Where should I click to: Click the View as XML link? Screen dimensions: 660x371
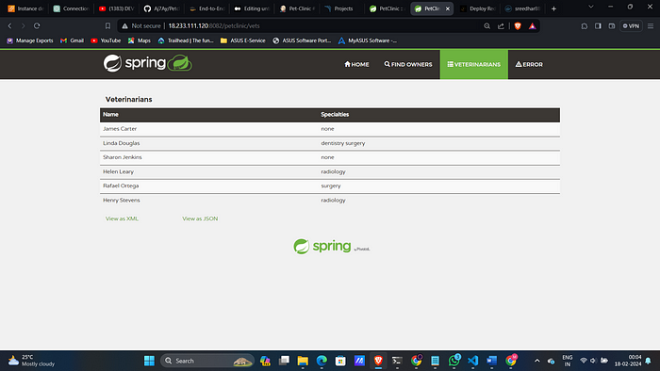tap(122, 218)
